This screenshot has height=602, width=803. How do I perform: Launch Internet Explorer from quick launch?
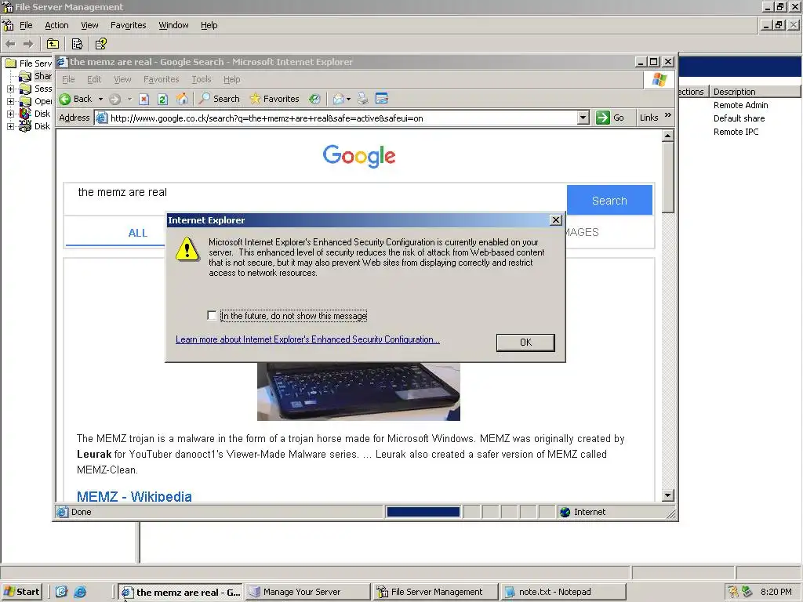(80, 592)
